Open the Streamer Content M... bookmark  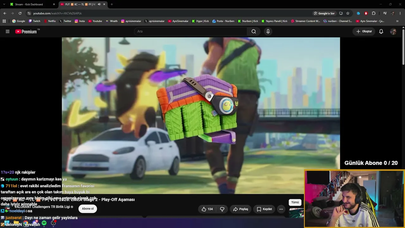(x=305, y=21)
